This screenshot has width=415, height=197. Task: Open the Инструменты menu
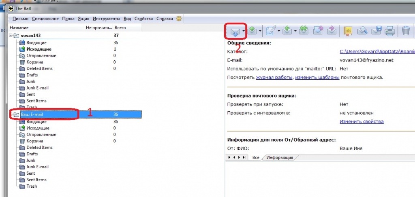(107, 19)
